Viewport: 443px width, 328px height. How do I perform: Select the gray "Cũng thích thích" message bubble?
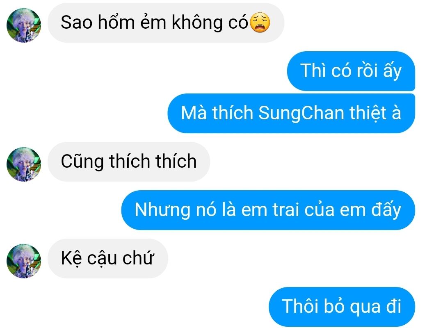pos(129,162)
